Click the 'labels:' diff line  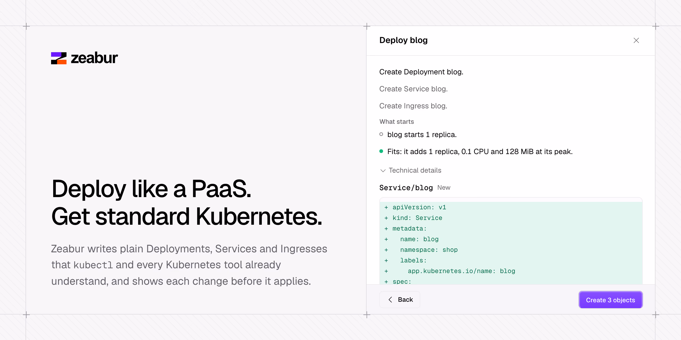pos(511,260)
